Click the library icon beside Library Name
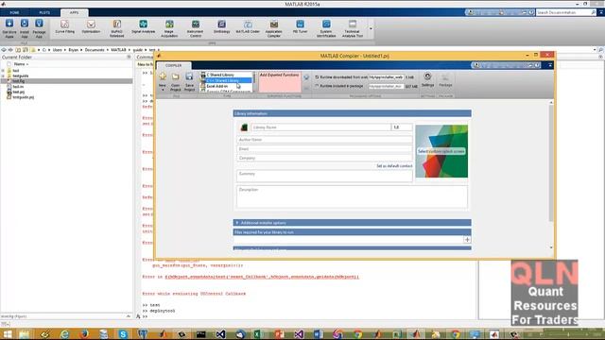This screenshot has height=340, width=605. click(244, 127)
